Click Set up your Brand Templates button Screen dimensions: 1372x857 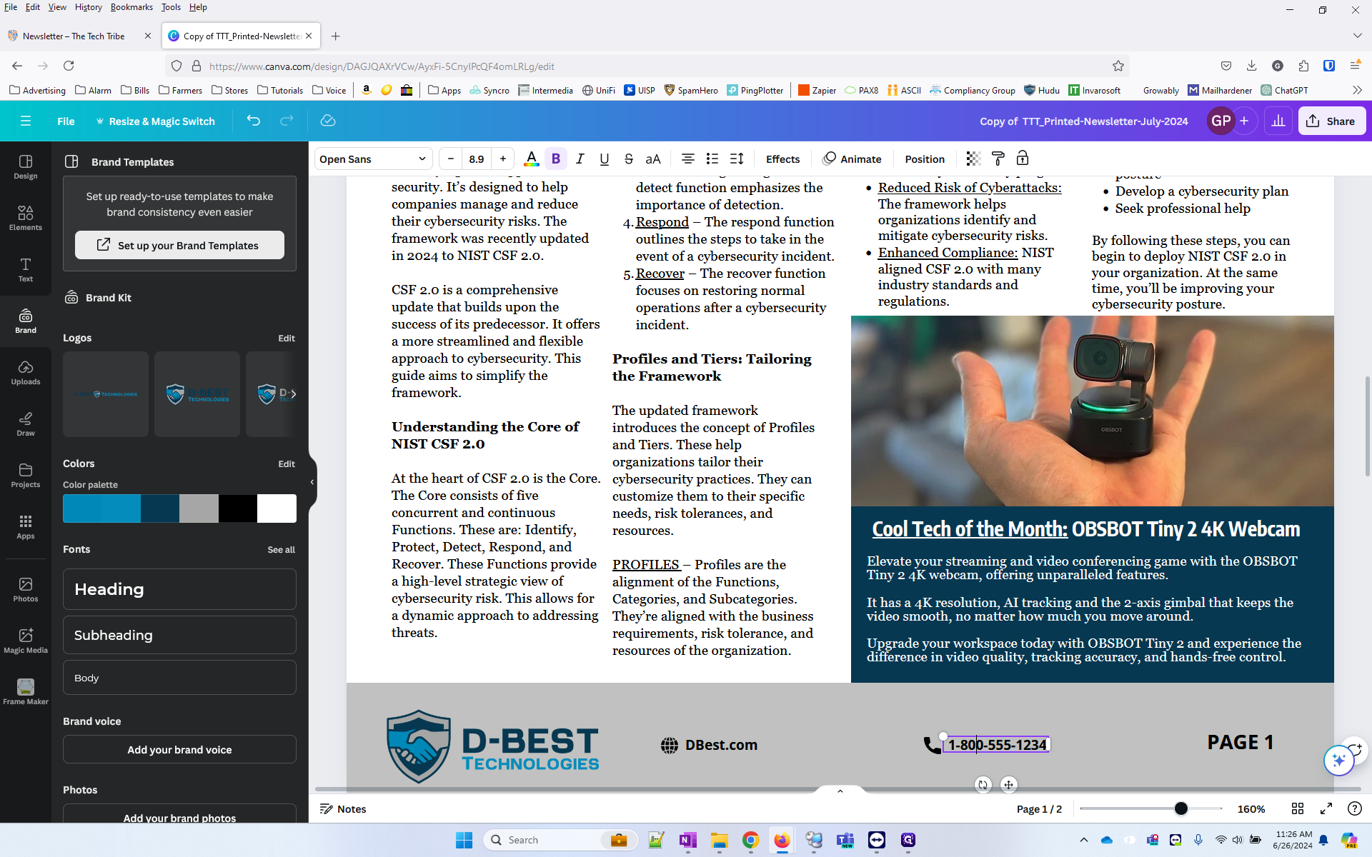(179, 245)
